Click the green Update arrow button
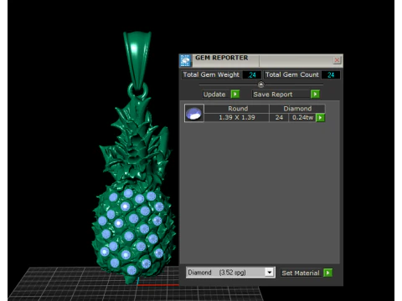 click(235, 94)
